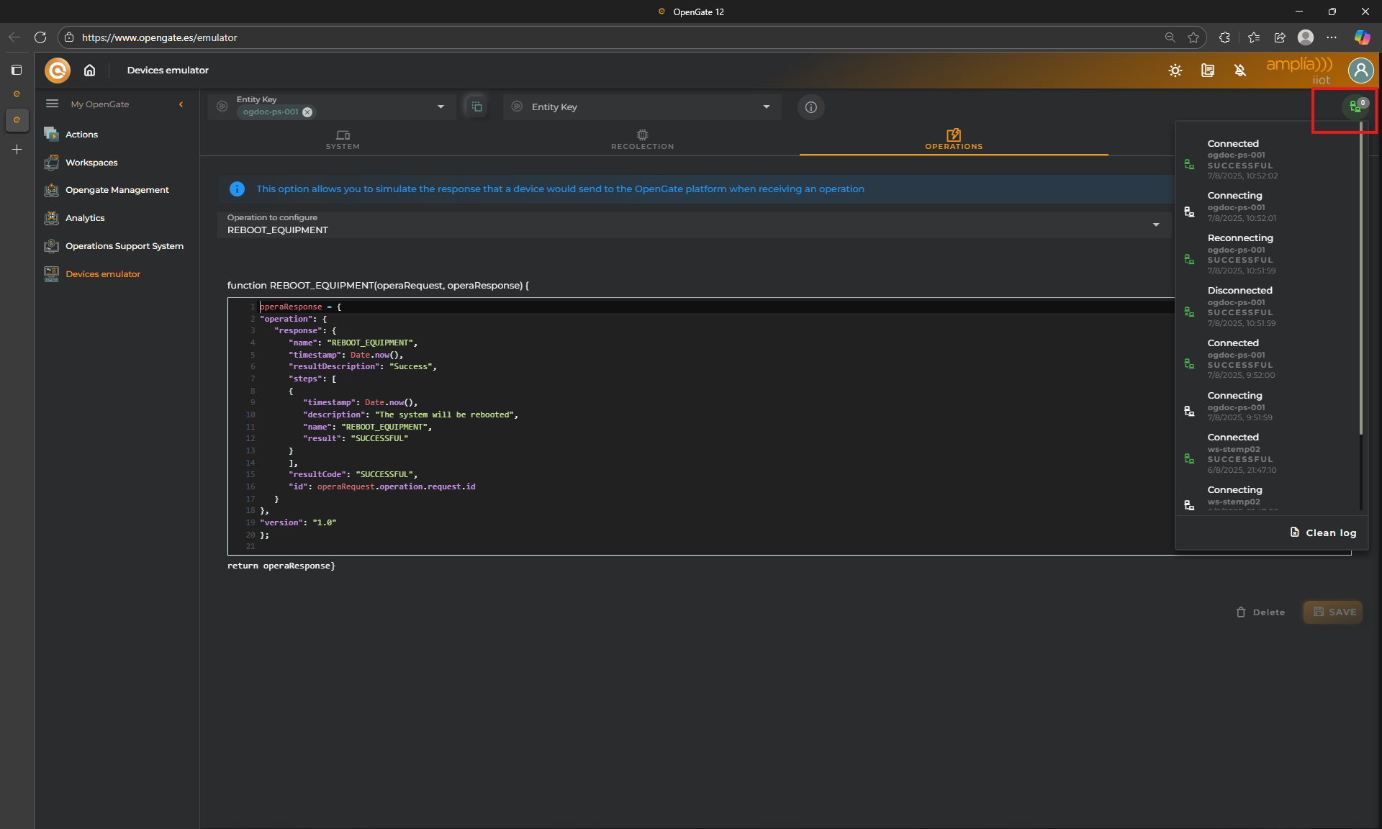This screenshot has height=829, width=1382.
Task: Open the Operation to configure dropdown
Action: pyautogui.click(x=1155, y=225)
